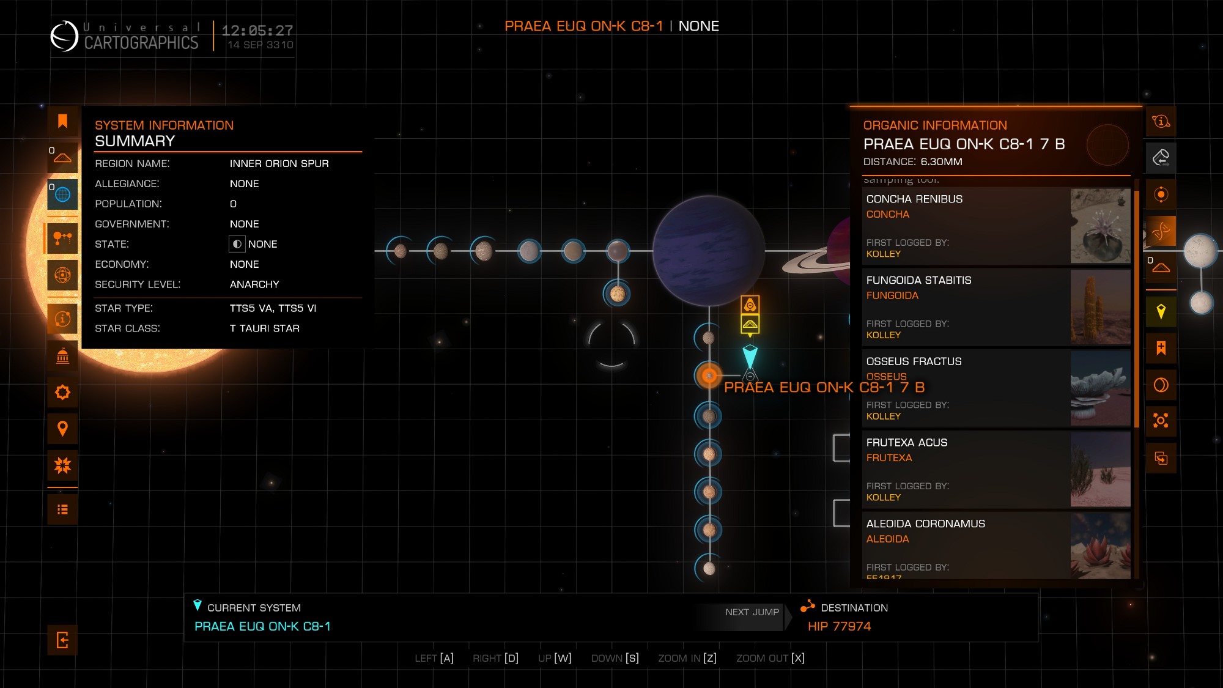This screenshot has width=1223, height=688.
Task: Click the sell exploration data icon
Action: 1161,158
